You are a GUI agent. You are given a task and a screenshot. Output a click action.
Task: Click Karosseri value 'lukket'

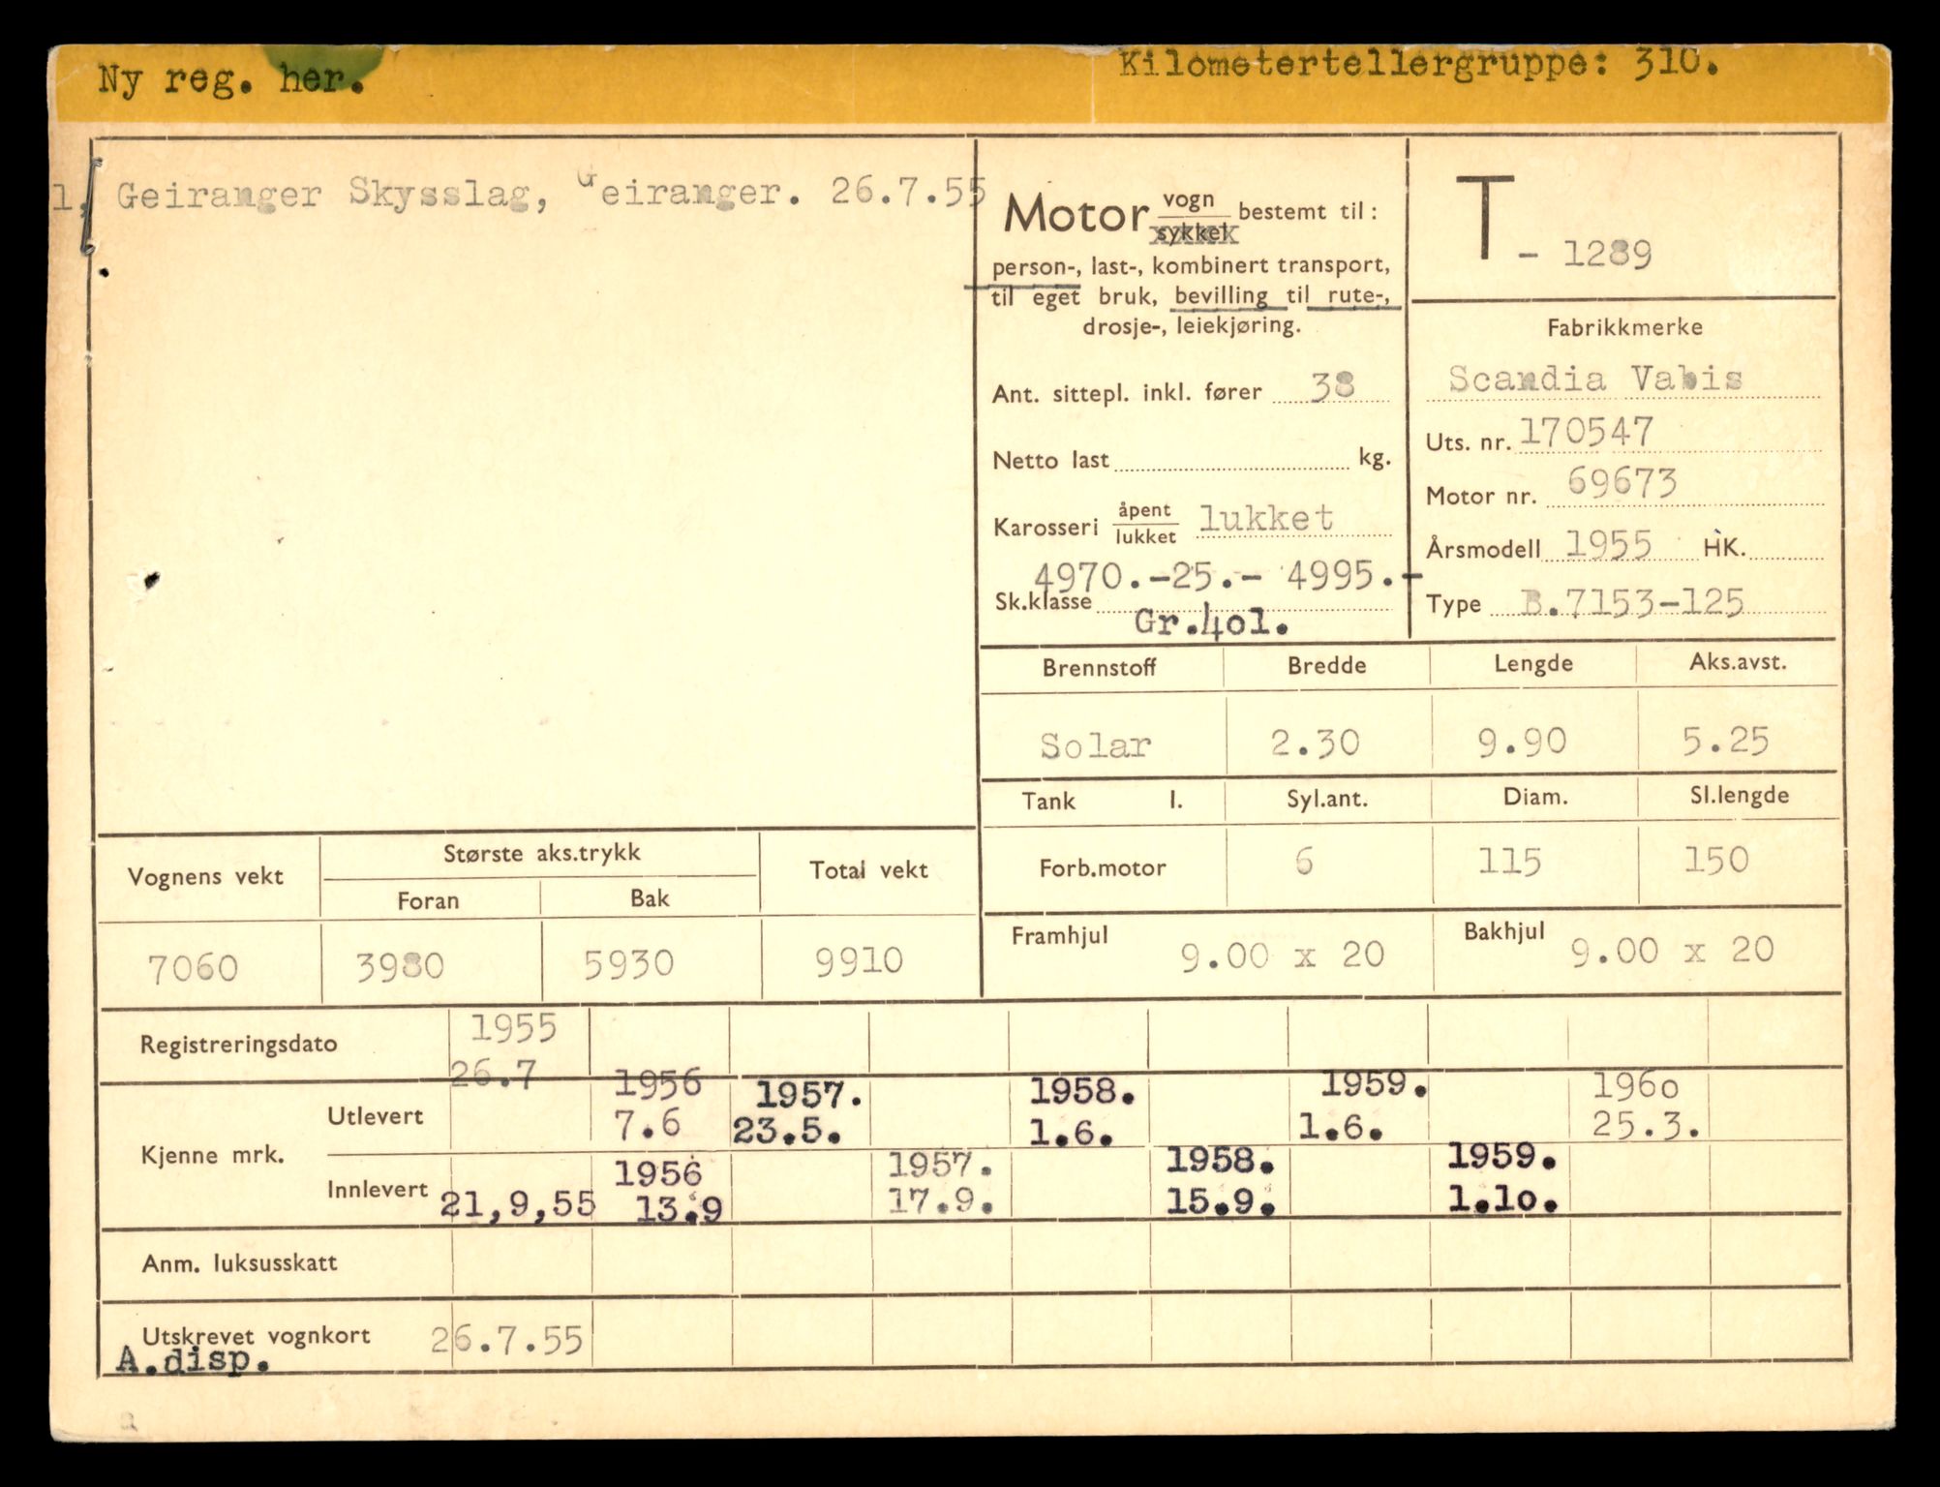[x=1266, y=519]
